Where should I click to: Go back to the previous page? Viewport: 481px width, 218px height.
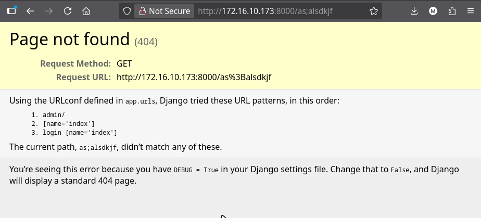(30, 11)
